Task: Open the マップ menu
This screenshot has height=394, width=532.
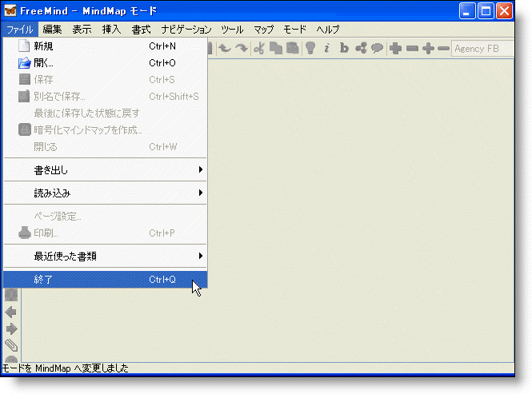Action: coord(264,30)
